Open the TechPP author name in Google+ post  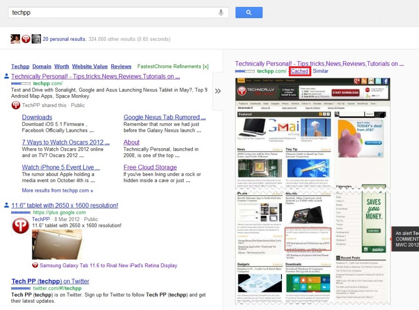41,219
